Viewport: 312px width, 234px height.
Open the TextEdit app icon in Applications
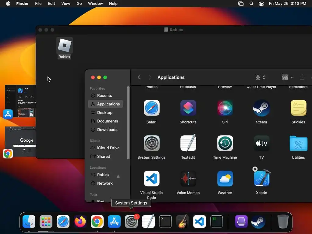point(188,143)
